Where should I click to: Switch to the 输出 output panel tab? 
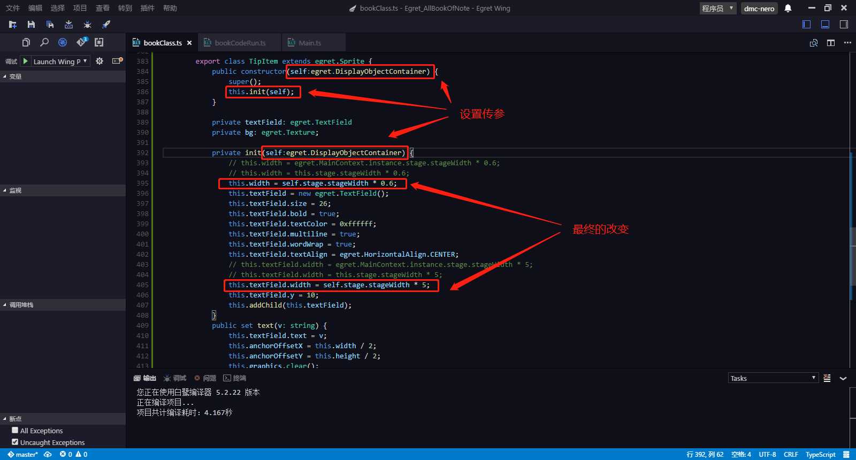click(x=145, y=378)
